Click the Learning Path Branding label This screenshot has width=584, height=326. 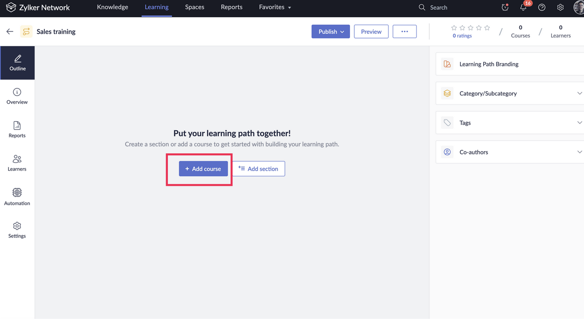[489, 64]
